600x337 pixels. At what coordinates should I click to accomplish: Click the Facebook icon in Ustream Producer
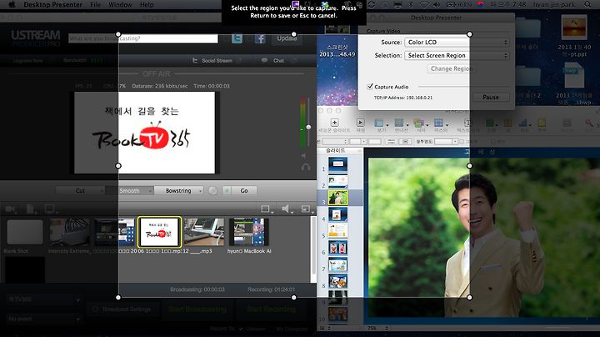[260, 38]
